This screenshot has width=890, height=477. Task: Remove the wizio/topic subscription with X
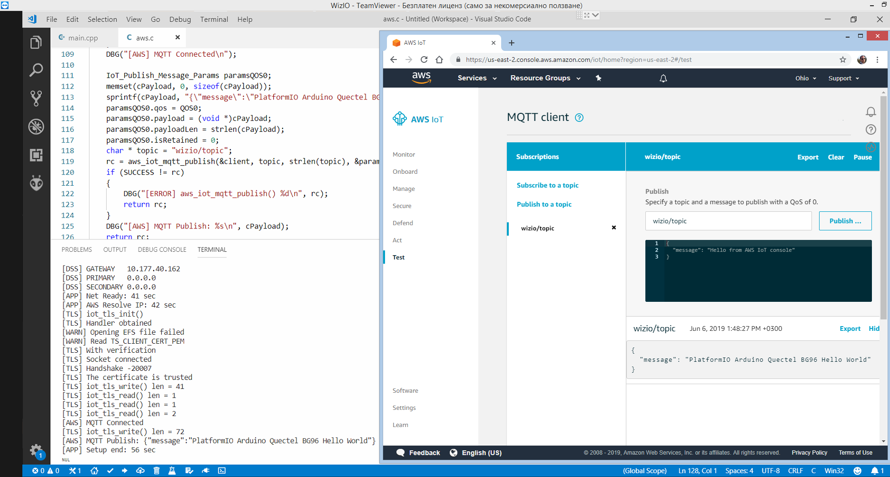614,228
